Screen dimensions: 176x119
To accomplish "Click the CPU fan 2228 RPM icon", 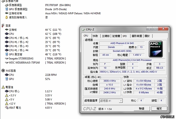I will [7, 75].
